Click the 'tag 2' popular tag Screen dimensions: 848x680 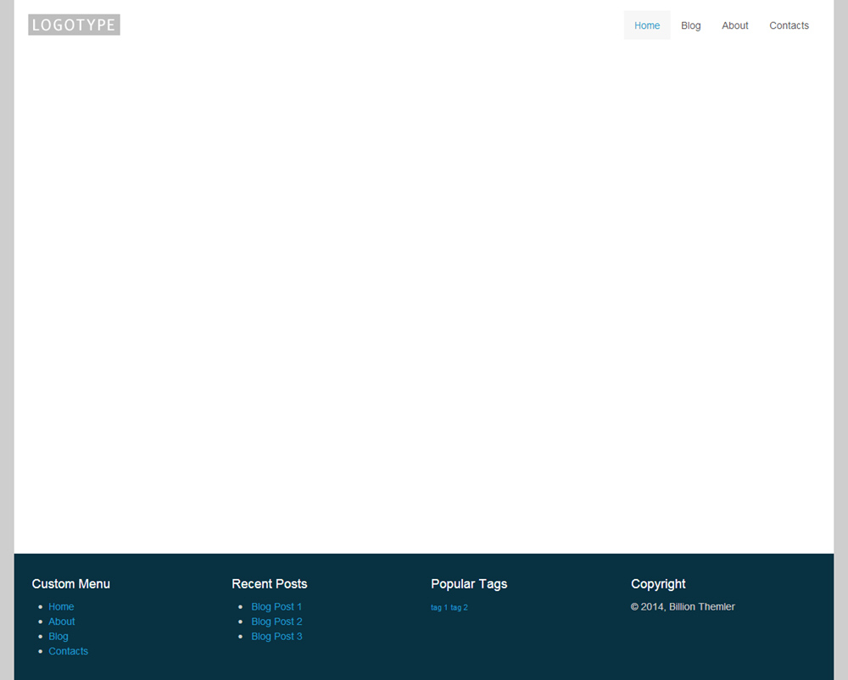460,608
